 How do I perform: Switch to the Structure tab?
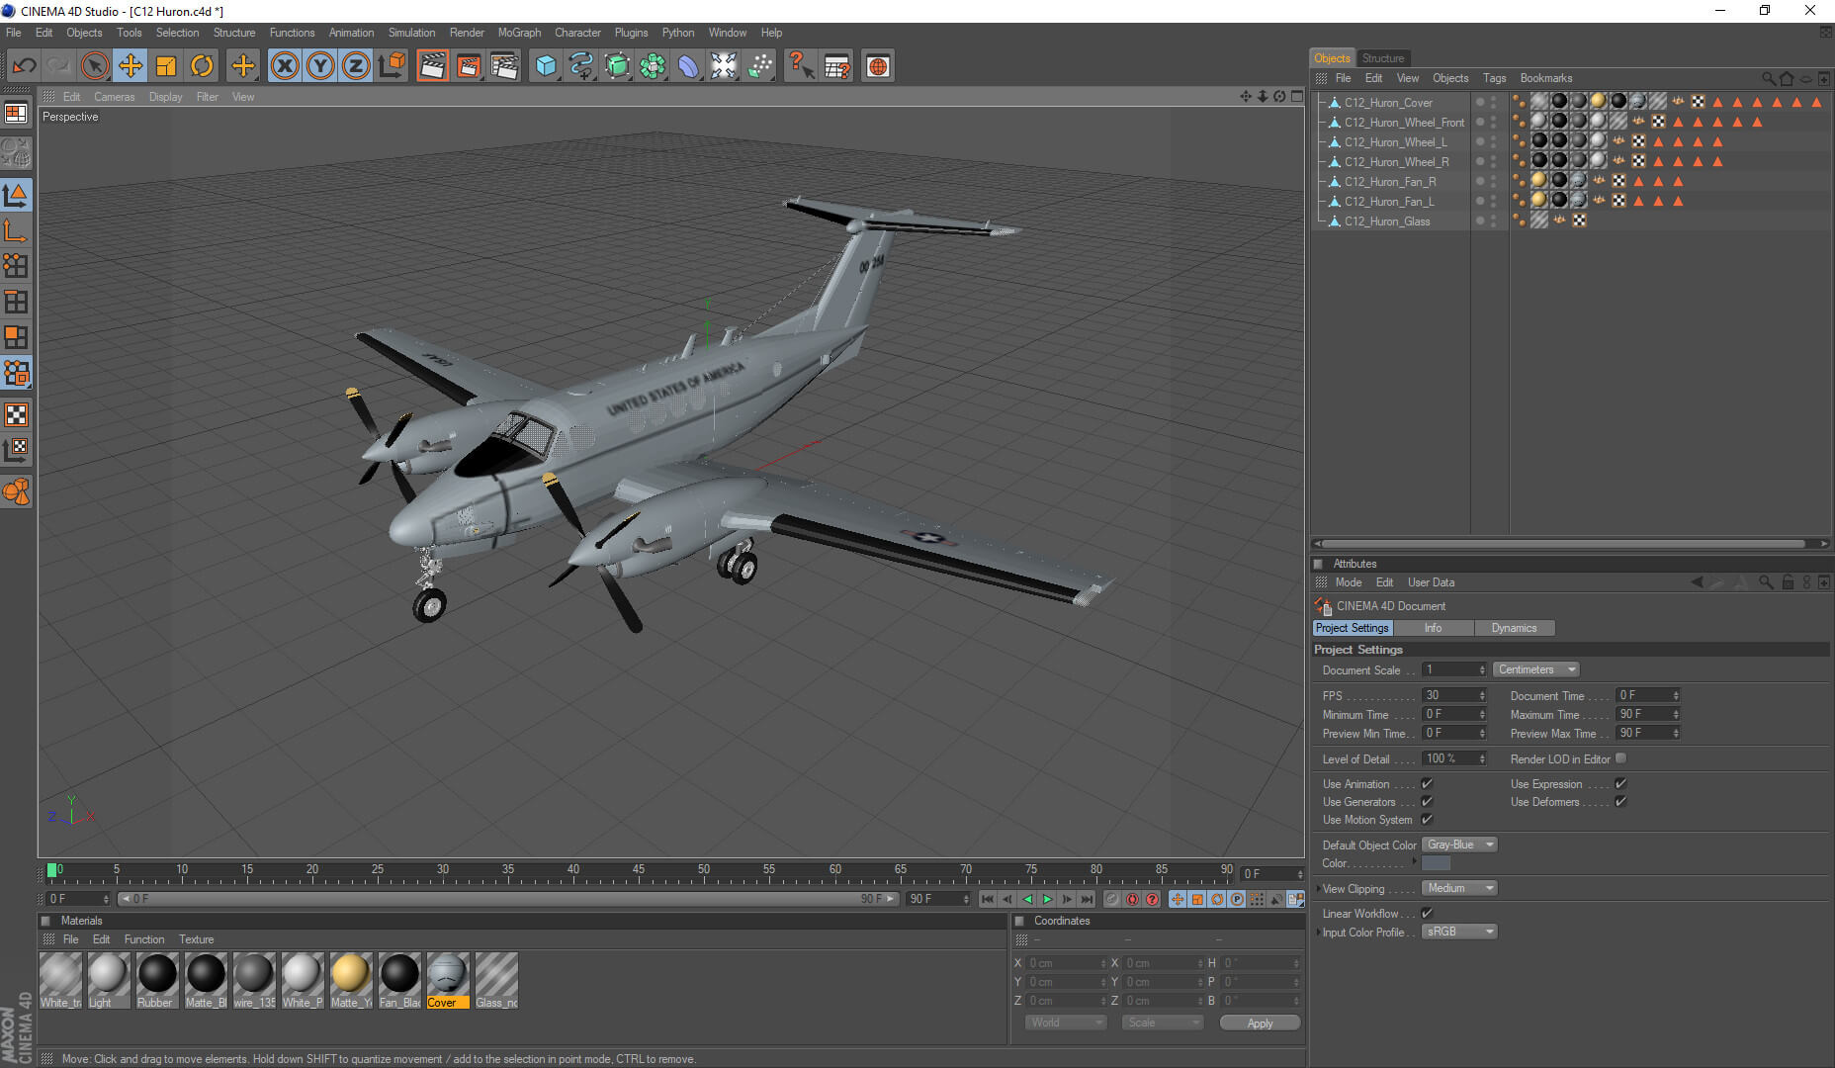click(1382, 58)
